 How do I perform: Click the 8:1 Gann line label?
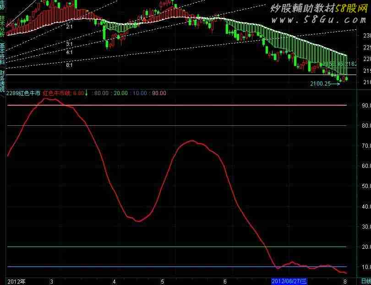69,66
